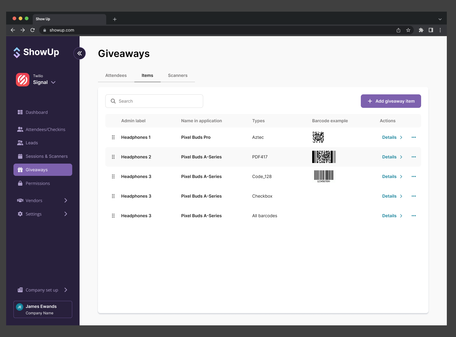Open browser three-dot menu
Viewport: 456px width, 337px height.
point(440,30)
